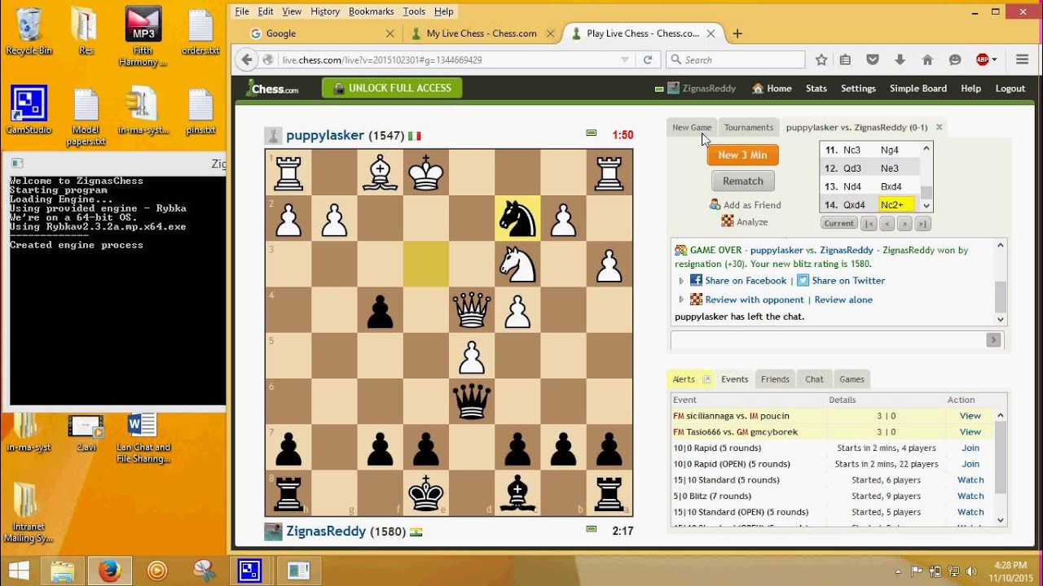This screenshot has width=1043, height=586.
Task: Click the Current move button
Action: pyautogui.click(x=838, y=224)
